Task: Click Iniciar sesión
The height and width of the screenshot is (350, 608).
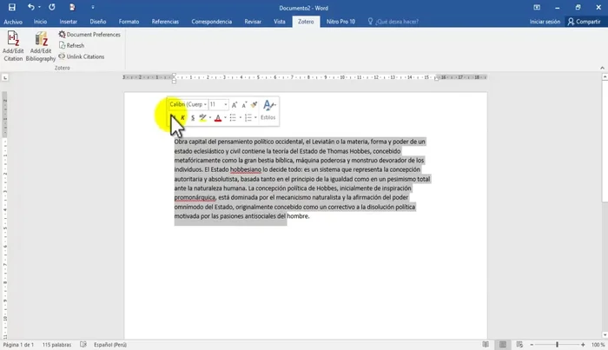Action: point(545,22)
